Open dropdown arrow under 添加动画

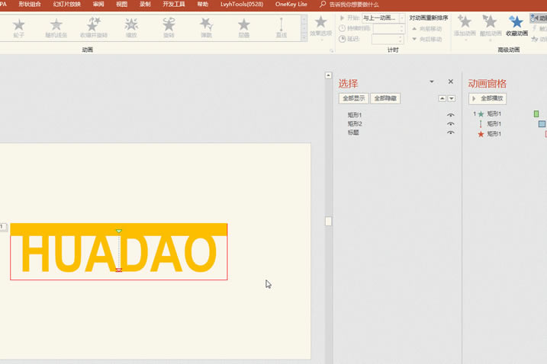pos(465,40)
